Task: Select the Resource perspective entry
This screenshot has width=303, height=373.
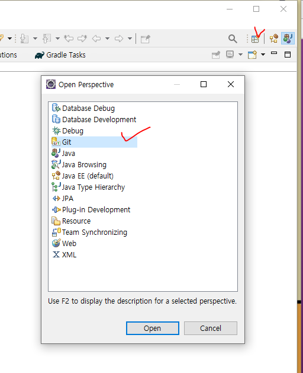Action: click(x=71, y=221)
